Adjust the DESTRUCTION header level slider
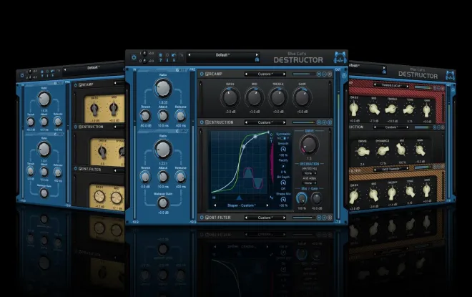Image resolution: width=472 pixels, height=297 pixels. click(x=303, y=122)
